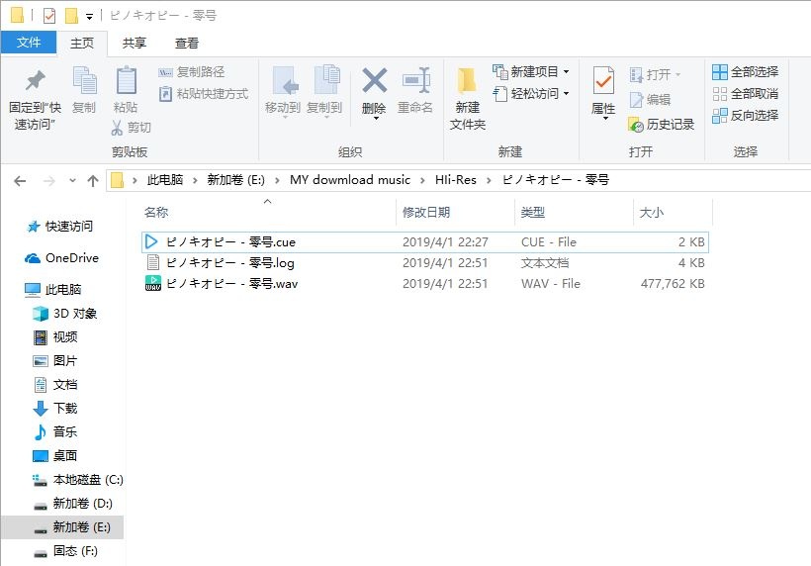Select the ピノキオピー - 零号.cue file

click(424, 242)
